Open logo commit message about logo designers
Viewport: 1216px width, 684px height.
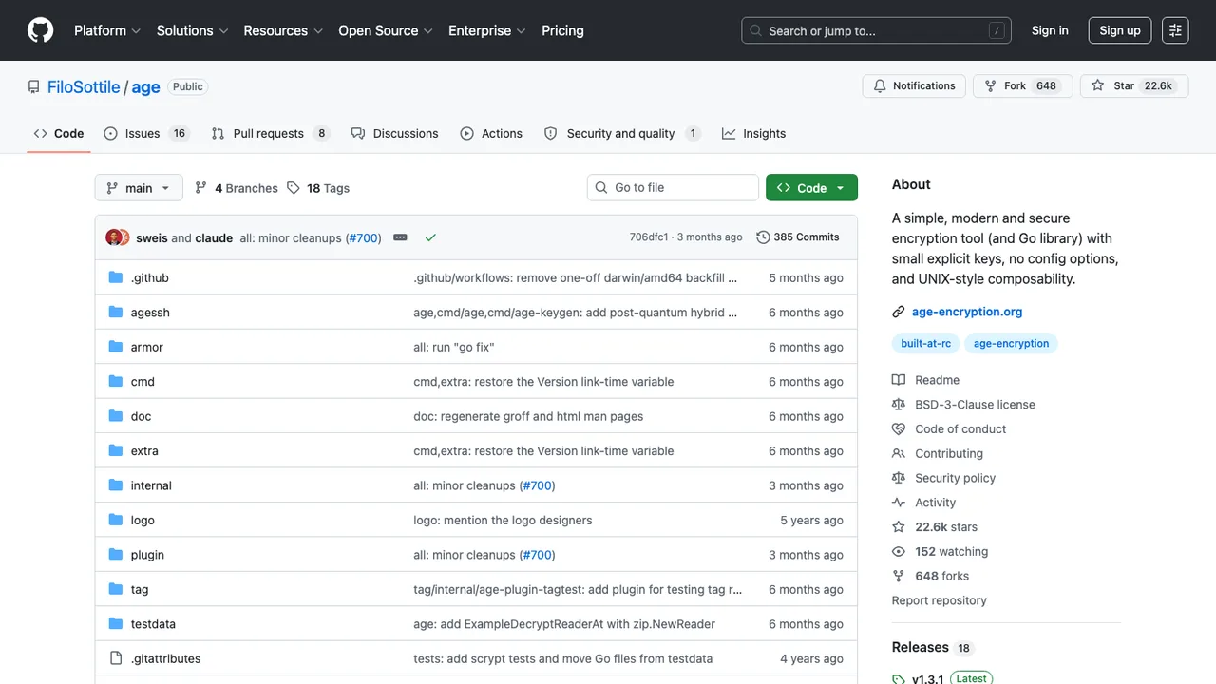coord(503,521)
